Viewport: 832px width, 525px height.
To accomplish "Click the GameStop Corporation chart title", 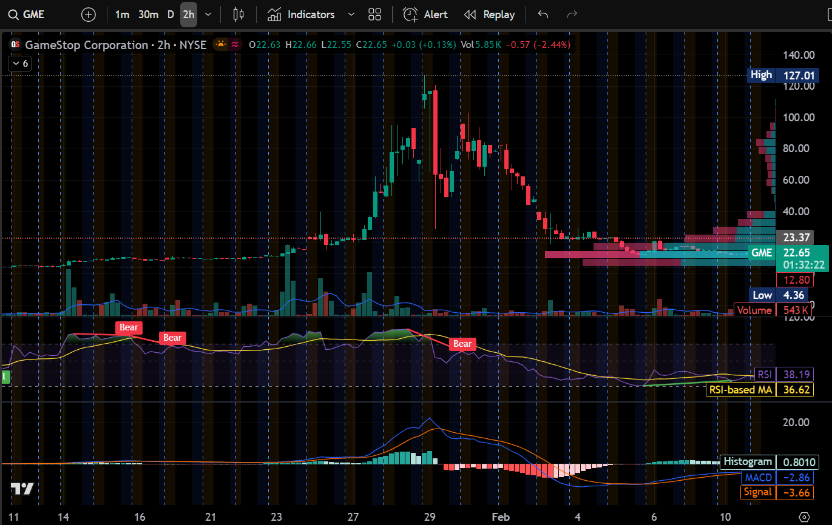I will (x=116, y=45).
